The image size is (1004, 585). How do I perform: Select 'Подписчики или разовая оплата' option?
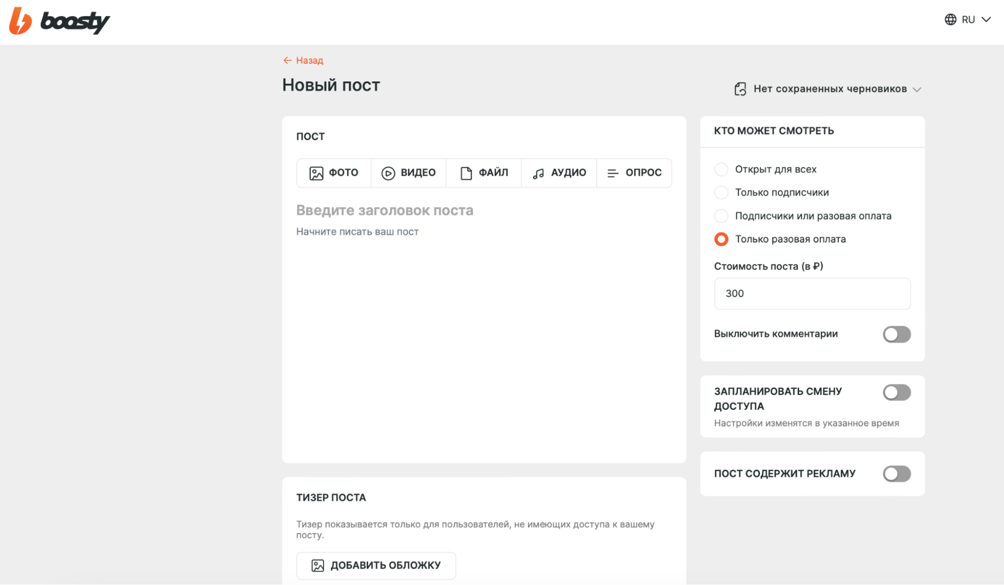(721, 216)
